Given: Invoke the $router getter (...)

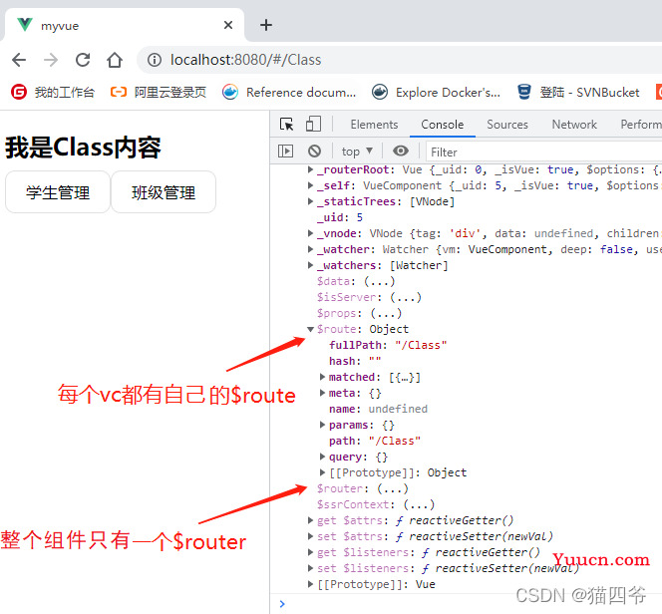Looking at the screenshot, I should point(393,488).
